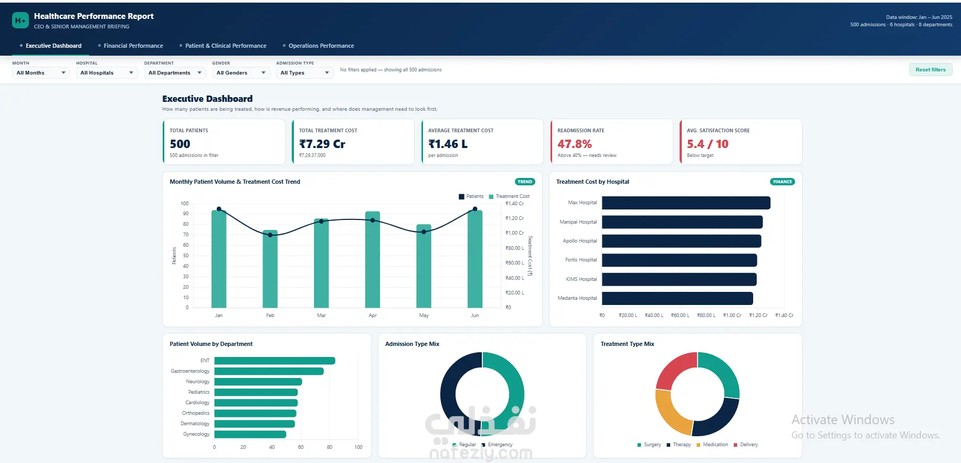This screenshot has width=961, height=463.
Task: Toggle the Therapy legend marker
Action: [668, 445]
